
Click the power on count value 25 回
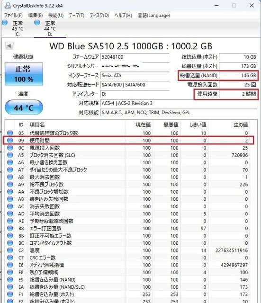click(238, 85)
